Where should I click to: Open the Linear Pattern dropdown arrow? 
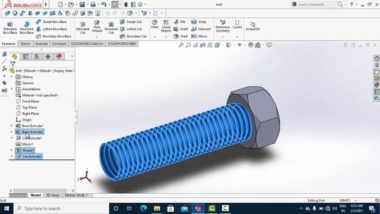coord(166,37)
